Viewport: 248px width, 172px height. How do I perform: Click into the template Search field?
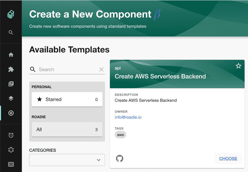pos(67,69)
